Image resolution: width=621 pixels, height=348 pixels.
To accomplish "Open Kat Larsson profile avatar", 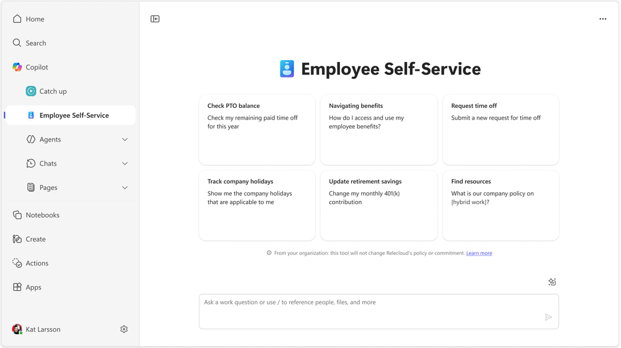I will coord(17,329).
